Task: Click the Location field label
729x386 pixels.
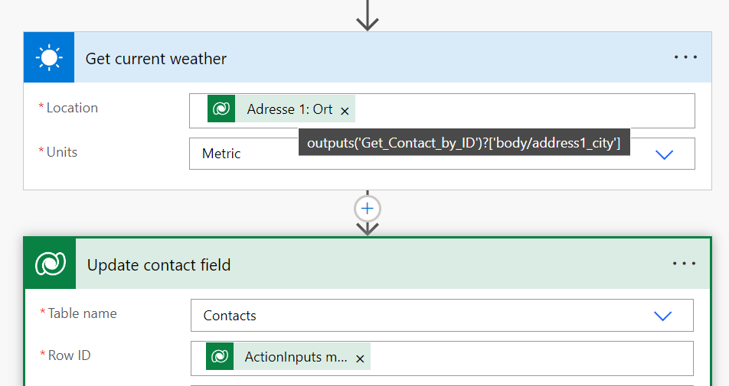Action: [72, 108]
